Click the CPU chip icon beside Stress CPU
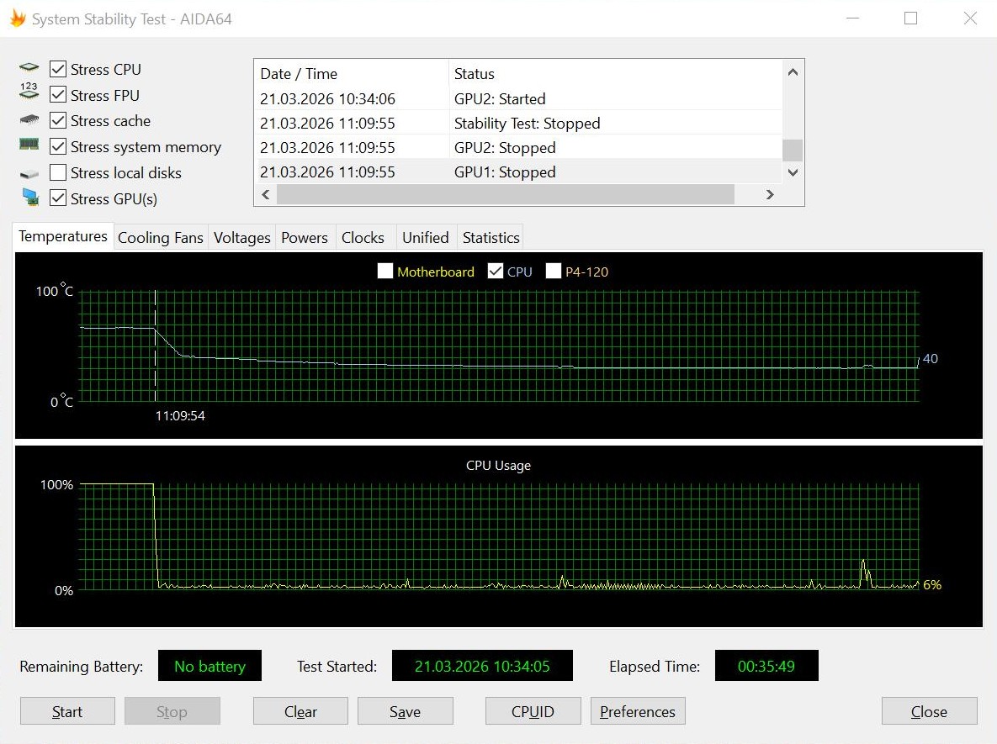997x744 pixels. click(29, 67)
